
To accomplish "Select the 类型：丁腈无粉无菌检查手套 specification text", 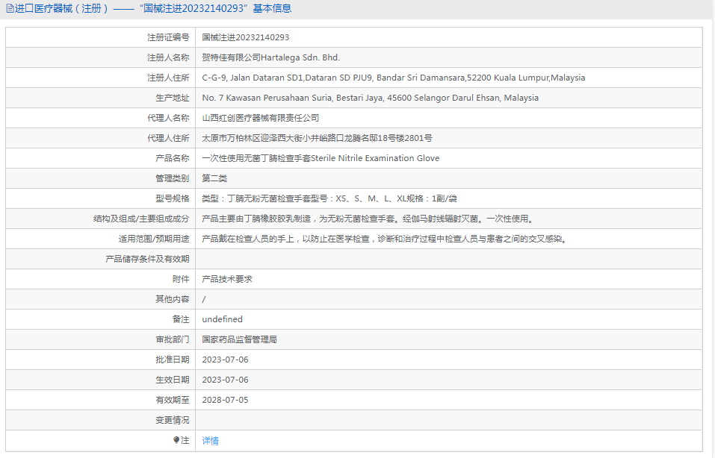I will (x=329, y=198).
